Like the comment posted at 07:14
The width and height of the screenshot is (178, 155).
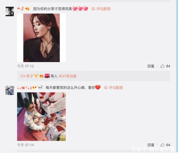coord(163,145)
